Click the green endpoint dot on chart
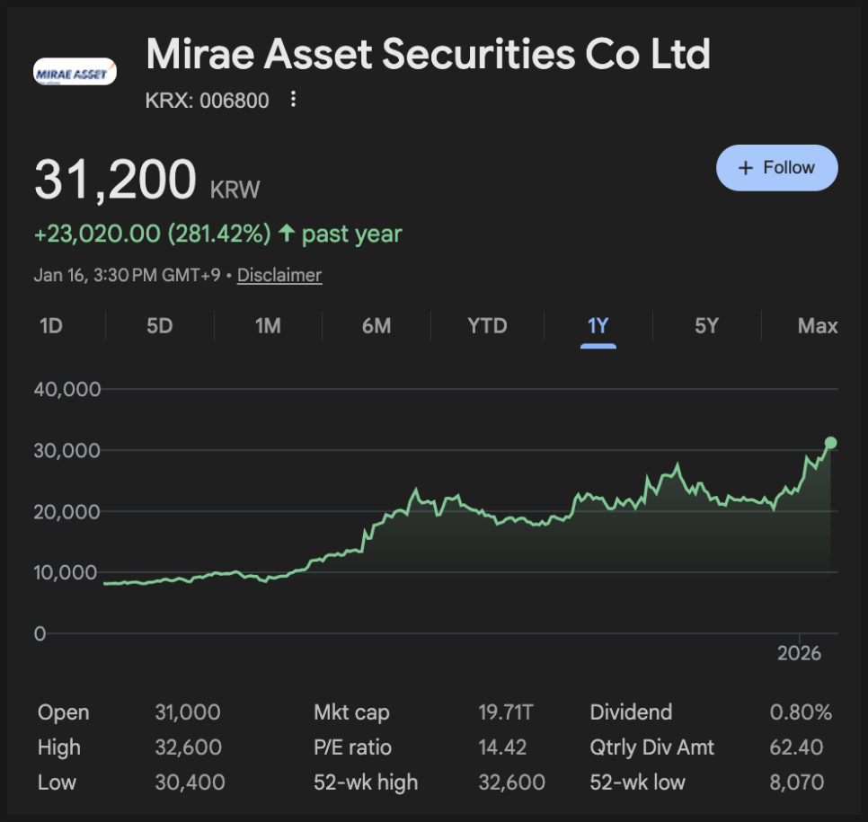This screenshot has width=868, height=822. click(x=831, y=443)
